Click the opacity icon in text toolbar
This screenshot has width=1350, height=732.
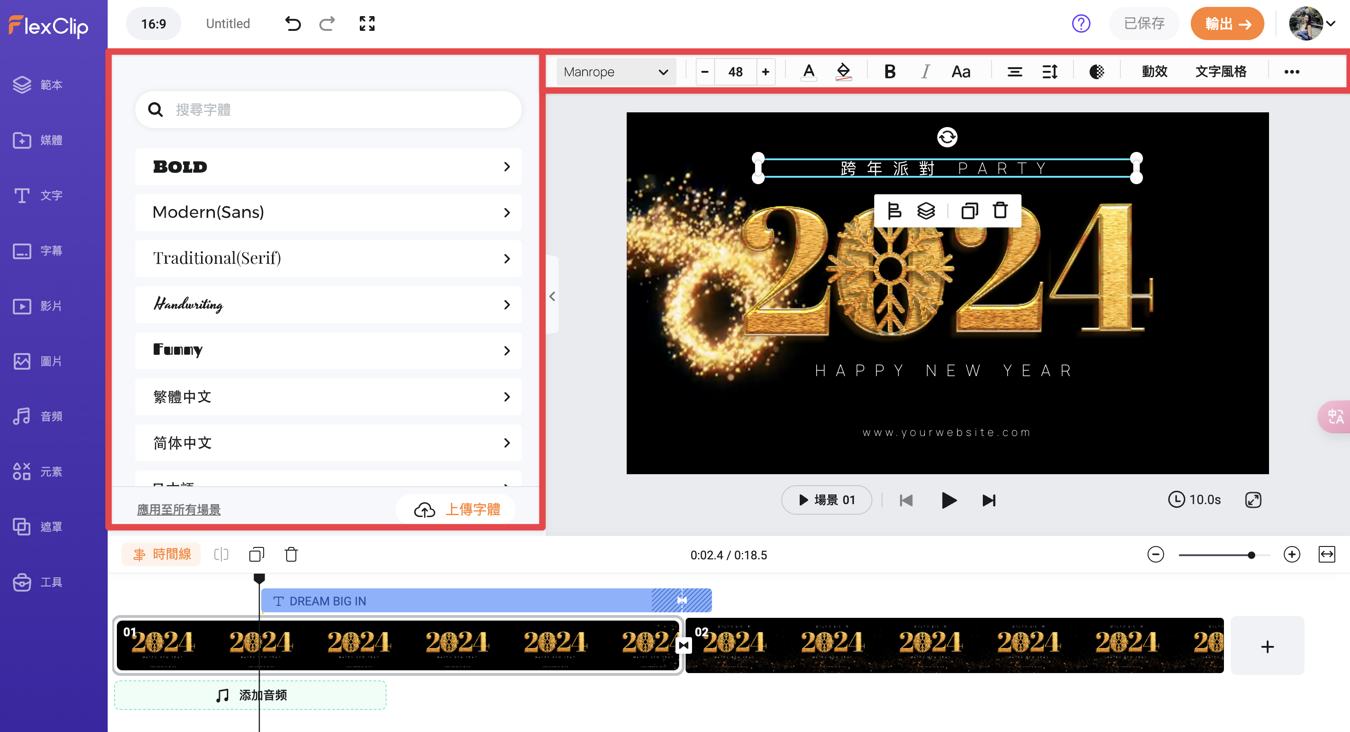coord(1096,71)
